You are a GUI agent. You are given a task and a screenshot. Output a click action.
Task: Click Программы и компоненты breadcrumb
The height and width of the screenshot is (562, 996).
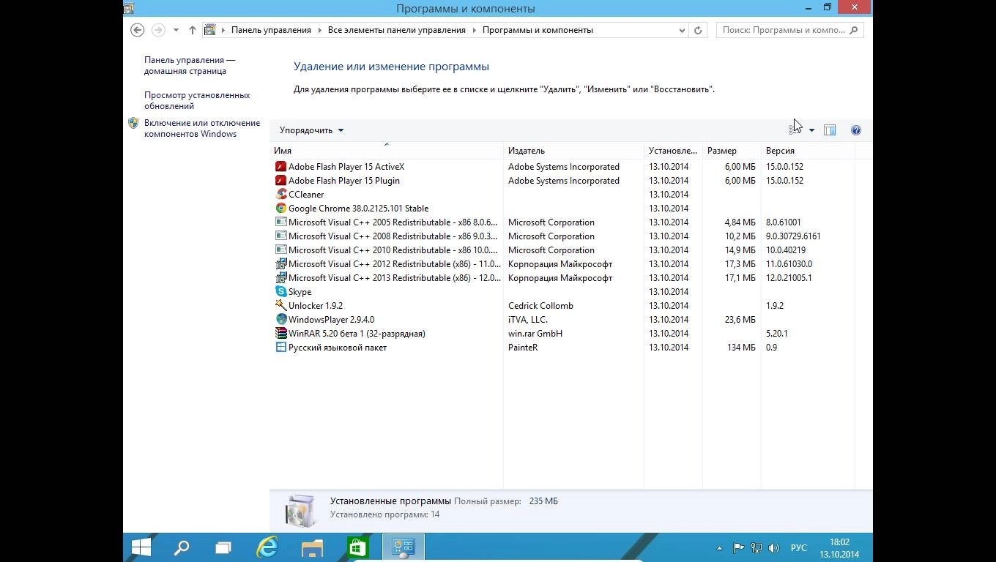538,30
